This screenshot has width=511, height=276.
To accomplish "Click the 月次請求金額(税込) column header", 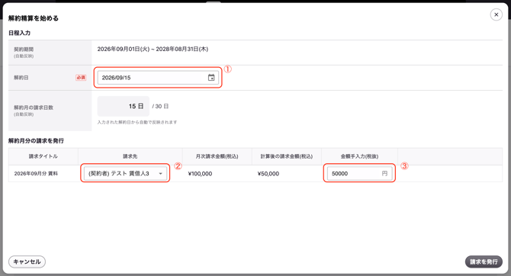I will click(217, 156).
